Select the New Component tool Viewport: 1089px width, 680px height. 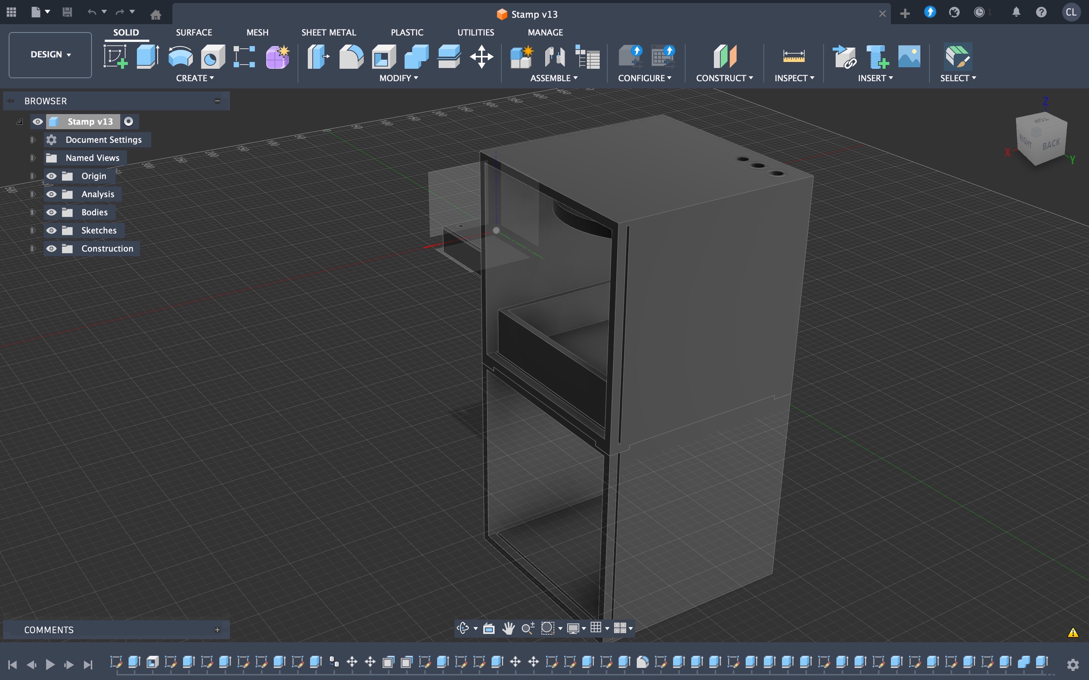522,57
